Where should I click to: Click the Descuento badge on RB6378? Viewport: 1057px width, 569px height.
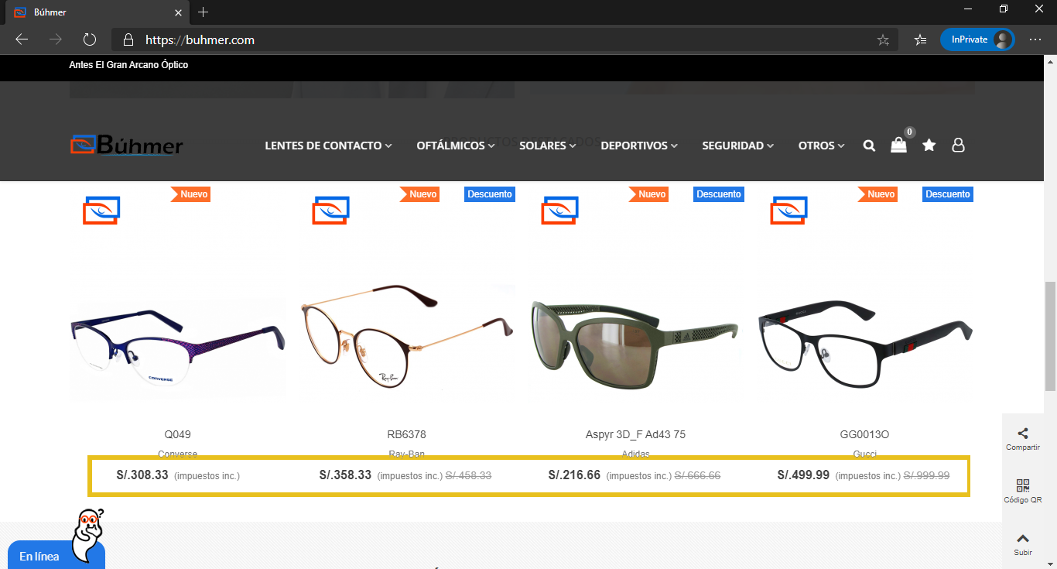click(x=490, y=194)
